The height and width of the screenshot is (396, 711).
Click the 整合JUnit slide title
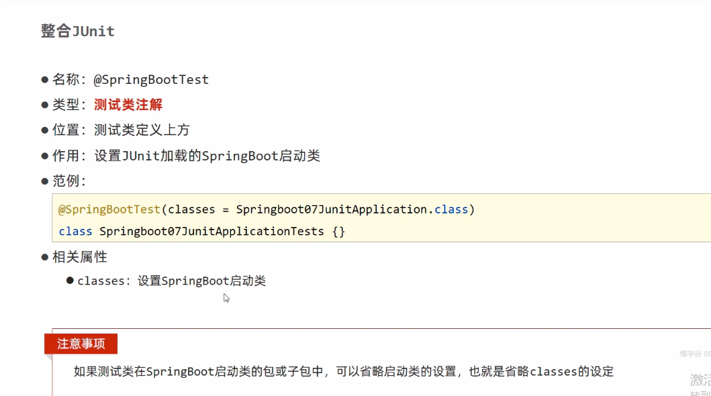point(78,32)
